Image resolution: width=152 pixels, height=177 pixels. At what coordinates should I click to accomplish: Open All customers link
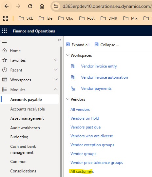[82, 171]
